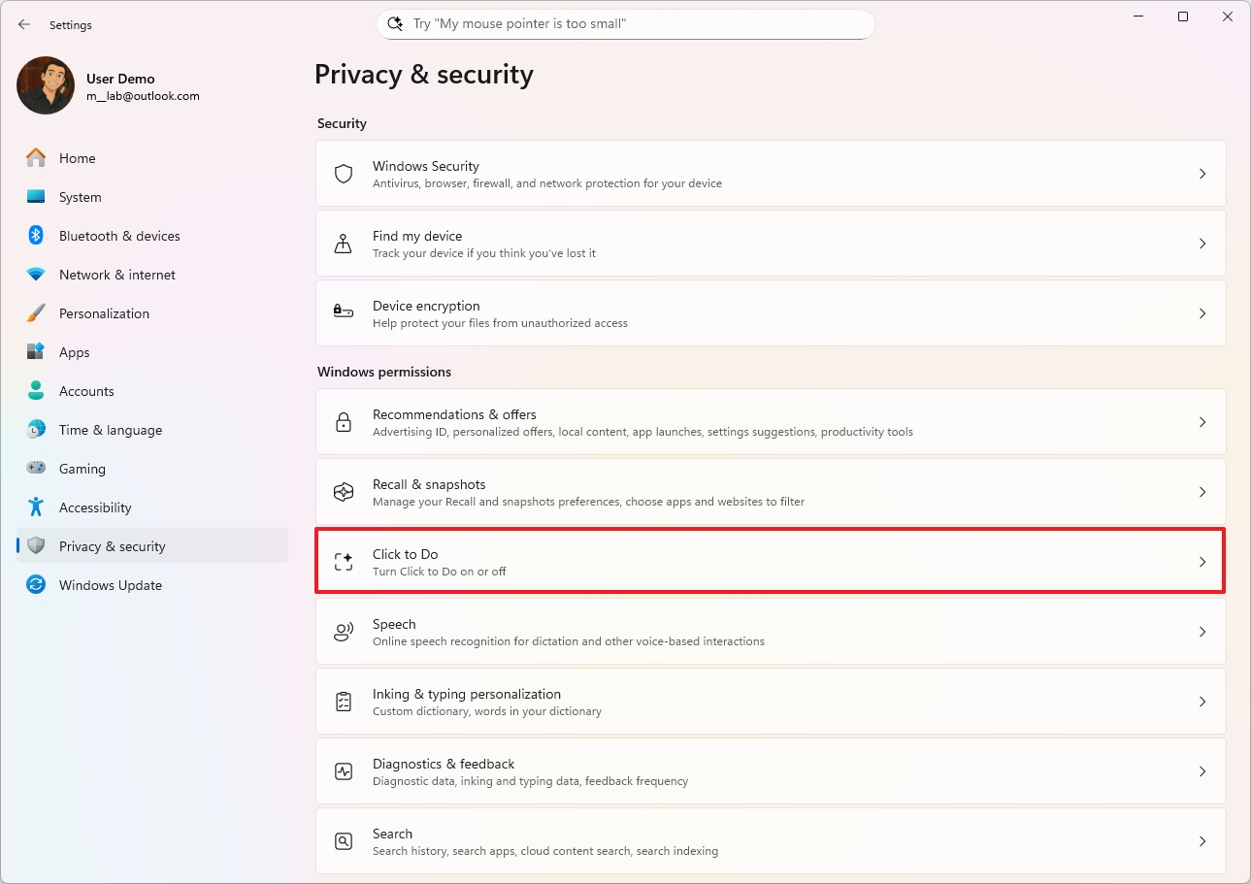Open the Windows Security settings page
The image size is (1251, 884).
(770, 174)
